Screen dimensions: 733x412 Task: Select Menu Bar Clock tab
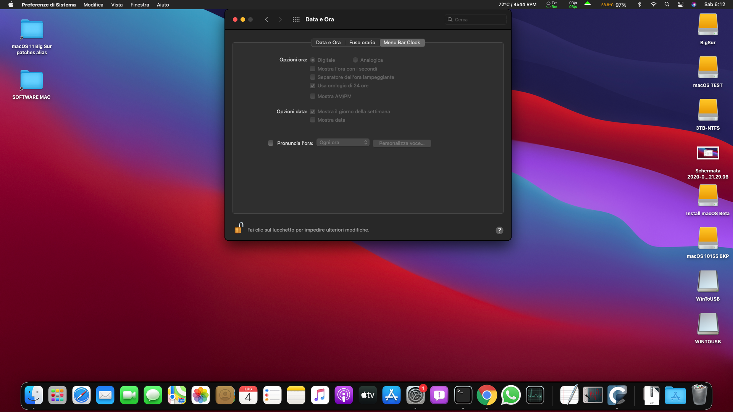(402, 42)
